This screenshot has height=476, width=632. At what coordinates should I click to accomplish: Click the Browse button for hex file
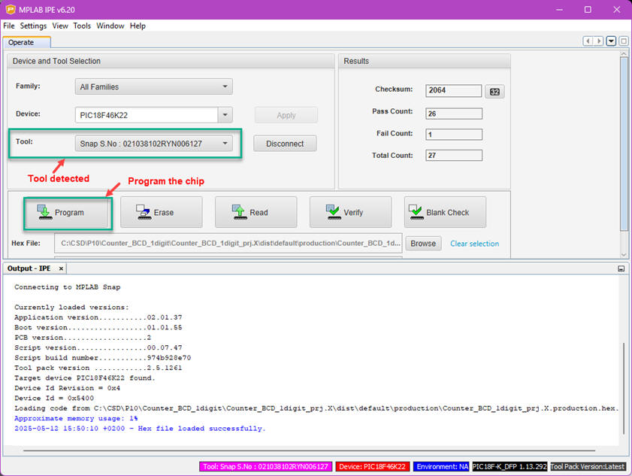click(423, 244)
